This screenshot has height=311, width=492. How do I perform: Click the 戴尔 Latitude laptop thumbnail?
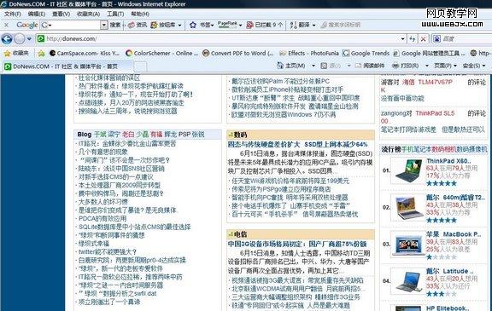(x=409, y=281)
